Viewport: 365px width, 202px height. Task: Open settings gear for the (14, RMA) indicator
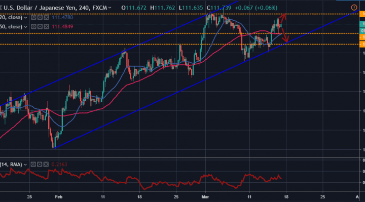[x=40, y=165]
